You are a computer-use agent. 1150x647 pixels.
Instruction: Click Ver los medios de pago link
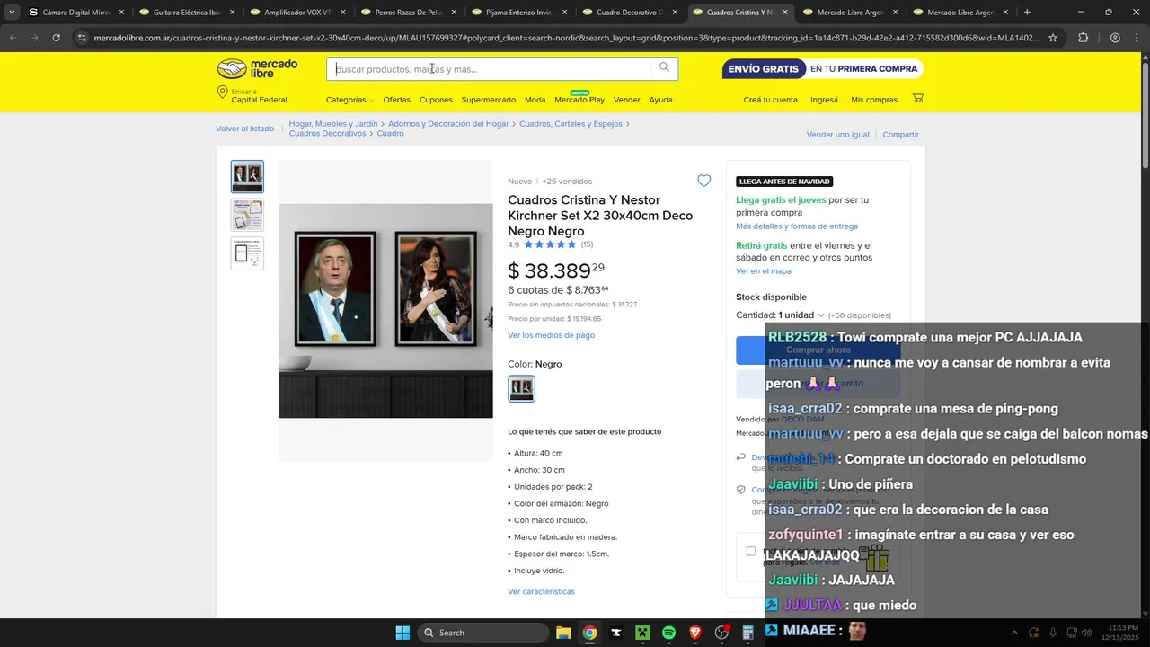pos(551,335)
